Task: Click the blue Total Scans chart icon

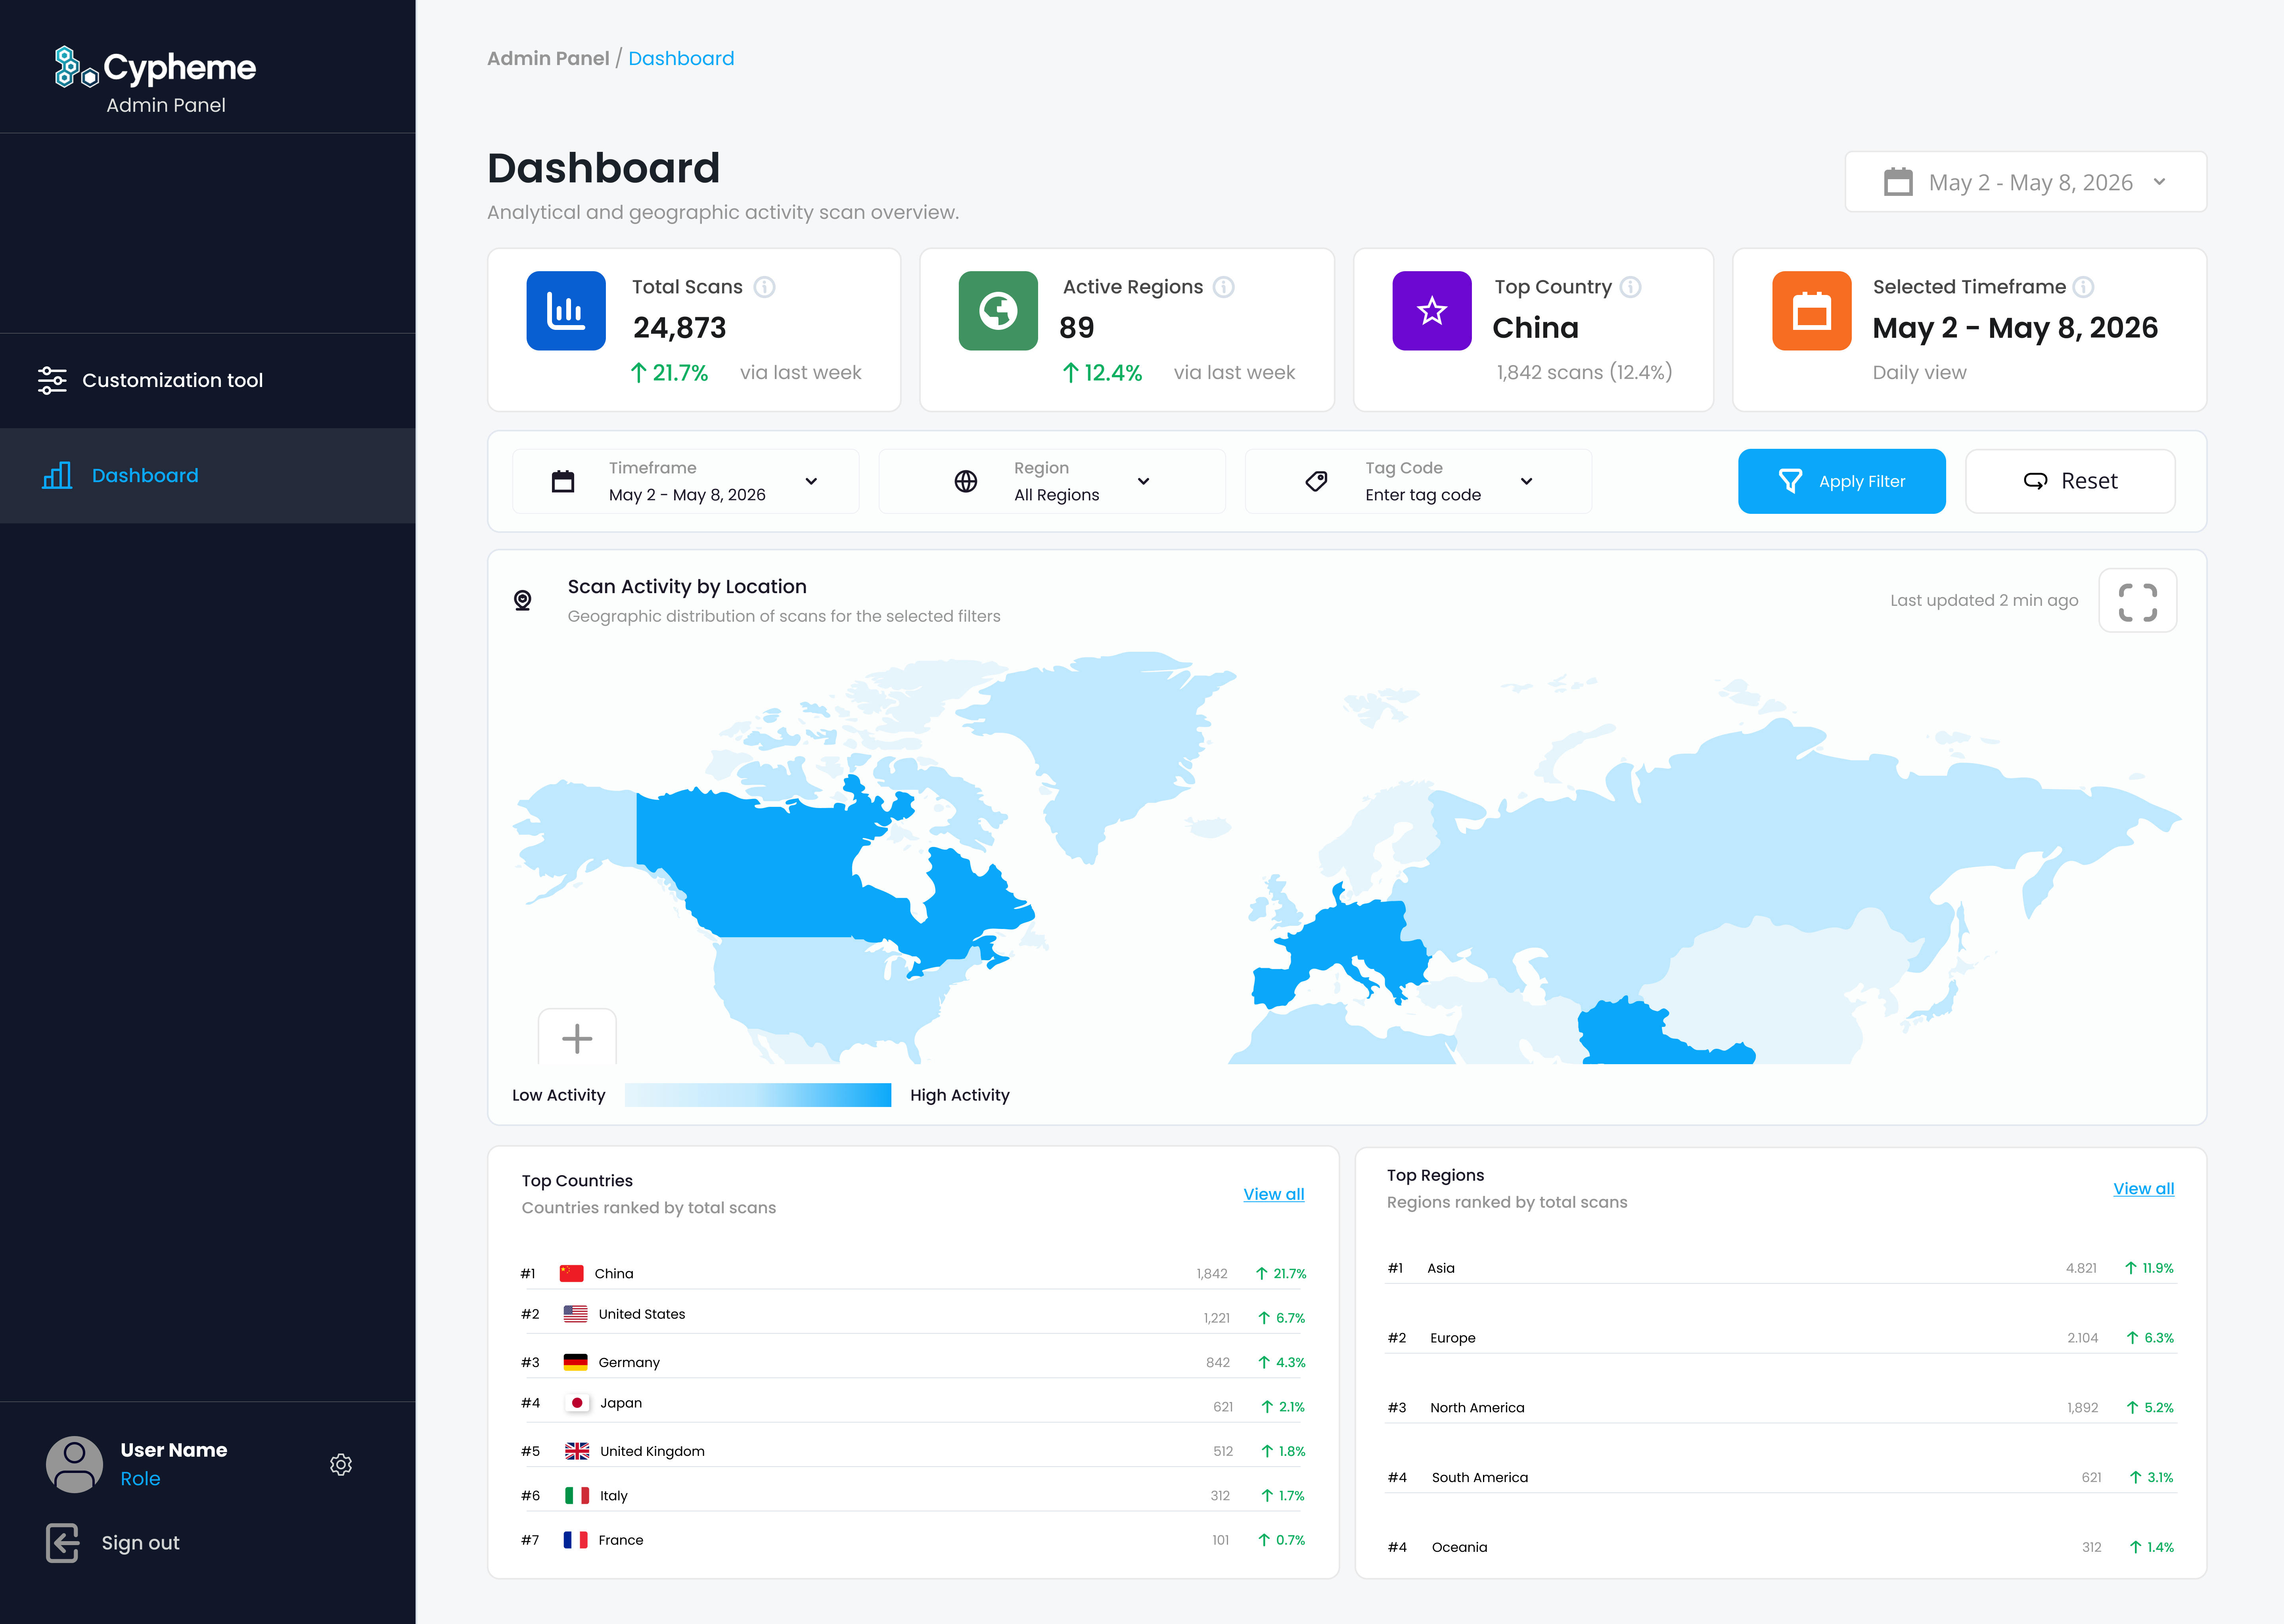Action: point(566,311)
